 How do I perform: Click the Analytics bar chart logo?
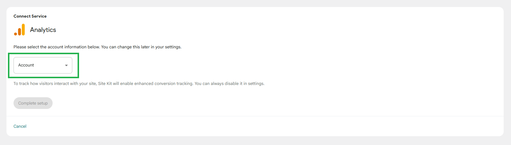coord(19,30)
